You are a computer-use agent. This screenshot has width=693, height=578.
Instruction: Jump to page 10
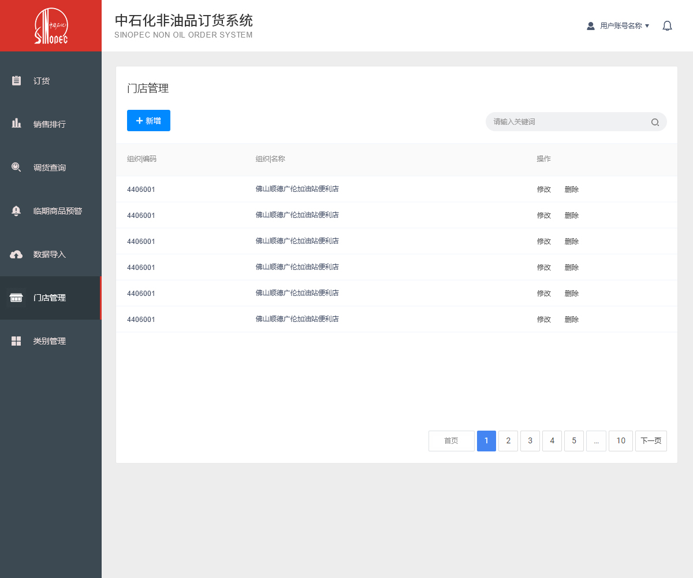tap(621, 441)
